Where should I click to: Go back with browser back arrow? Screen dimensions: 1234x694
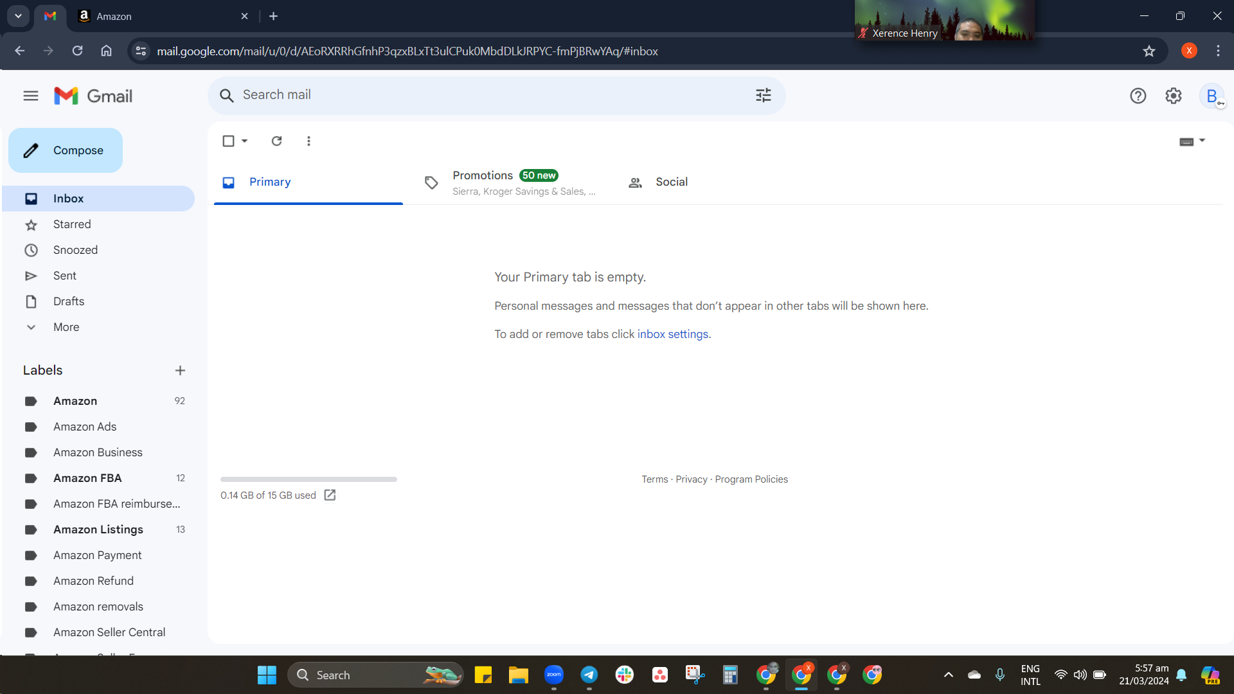click(x=20, y=51)
